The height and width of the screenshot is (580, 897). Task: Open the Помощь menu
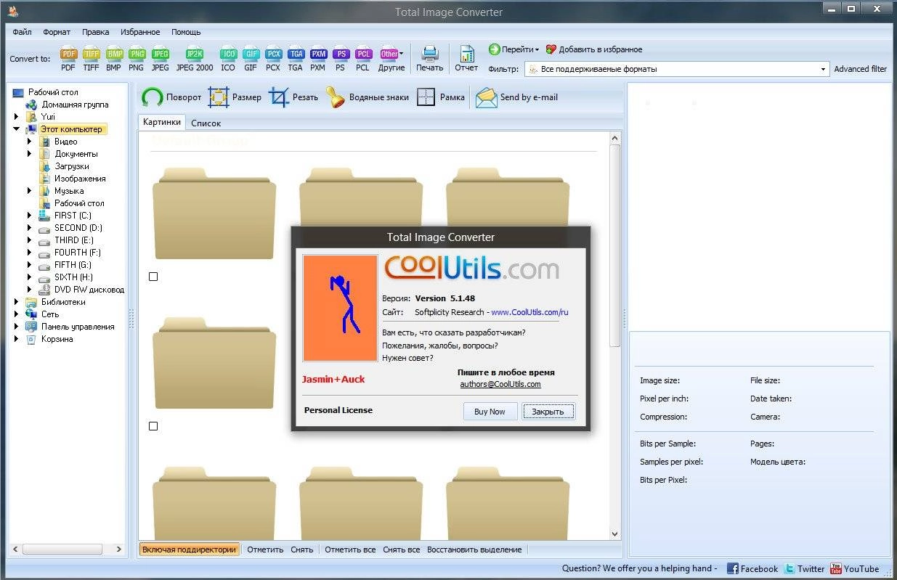[186, 32]
